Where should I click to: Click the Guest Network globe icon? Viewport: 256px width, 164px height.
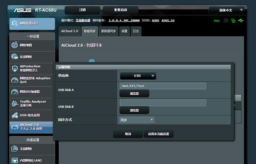pos(14,57)
